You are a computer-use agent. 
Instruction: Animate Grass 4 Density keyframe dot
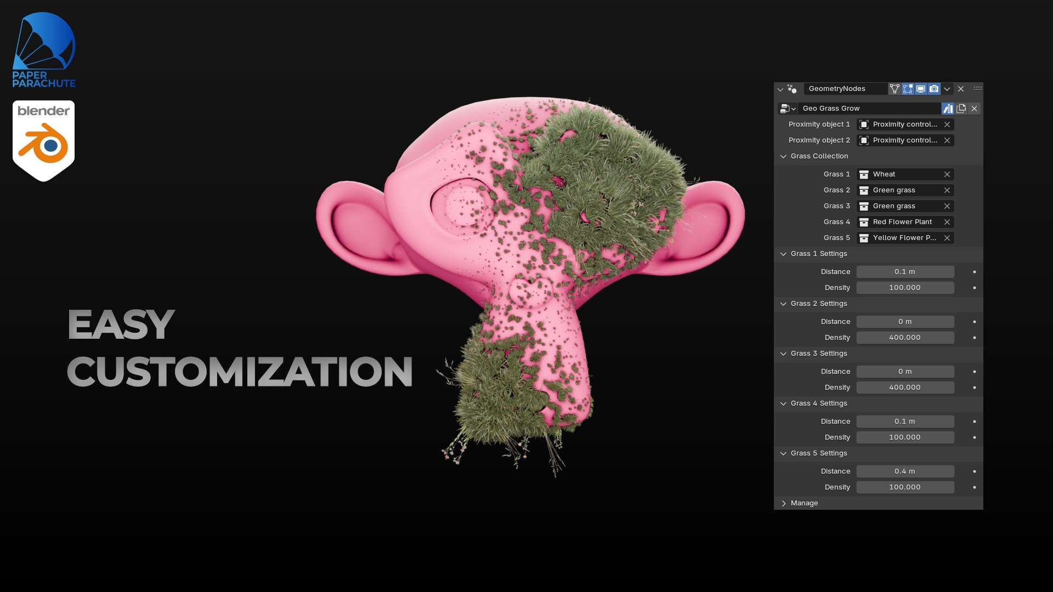975,437
